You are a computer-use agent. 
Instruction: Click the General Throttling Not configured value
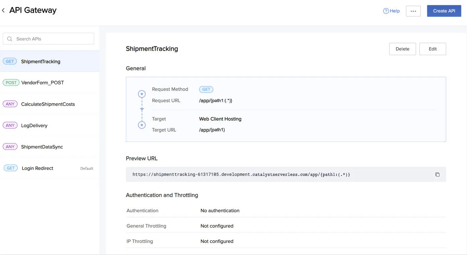pos(217,226)
